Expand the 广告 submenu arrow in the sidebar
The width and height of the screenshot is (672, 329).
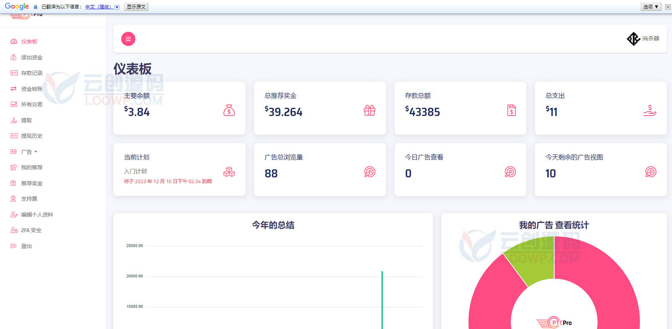[36, 152]
